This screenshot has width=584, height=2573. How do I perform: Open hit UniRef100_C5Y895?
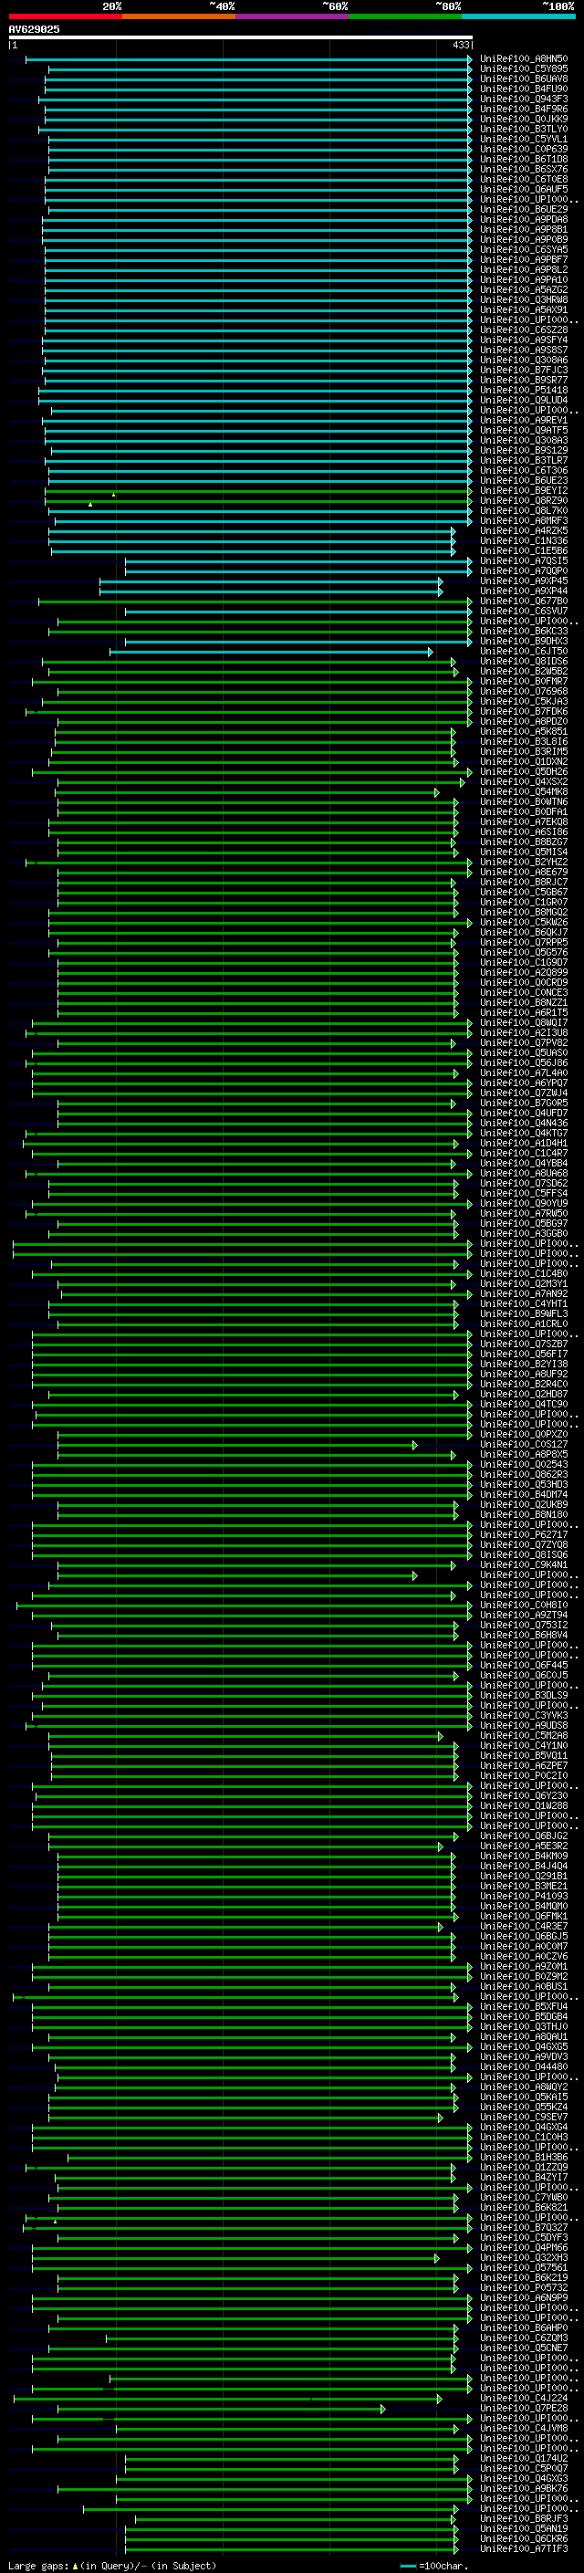[x=523, y=69]
